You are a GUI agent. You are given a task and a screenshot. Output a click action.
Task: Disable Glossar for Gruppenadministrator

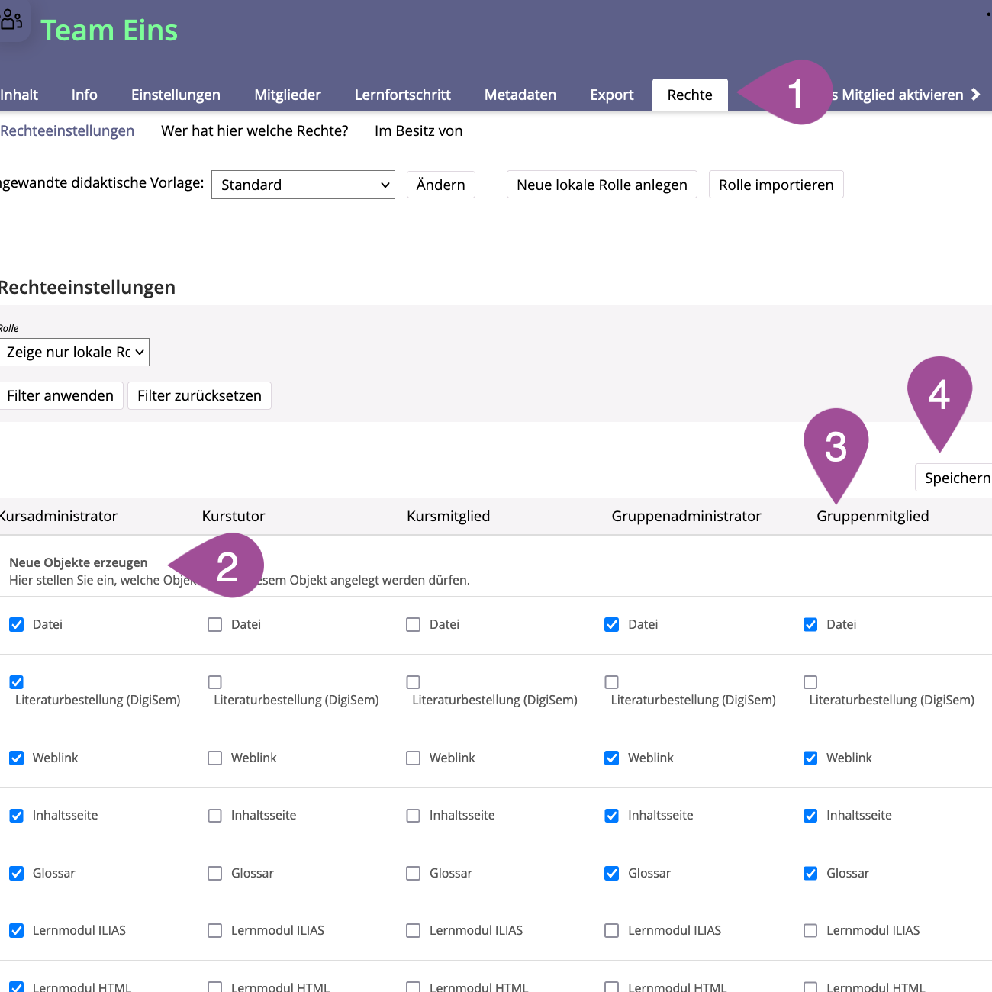tap(612, 874)
